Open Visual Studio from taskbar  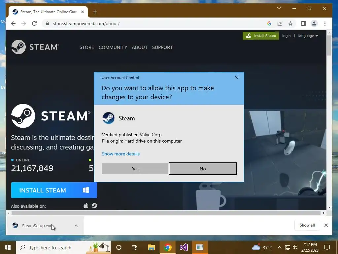184,247
